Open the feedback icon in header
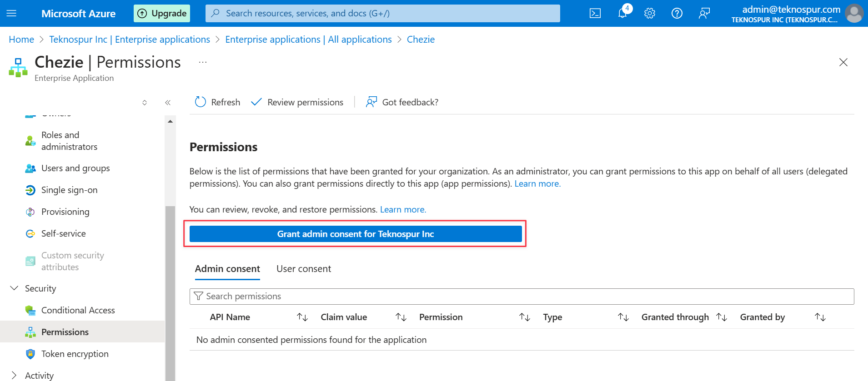This screenshot has height=381, width=868. (x=704, y=14)
